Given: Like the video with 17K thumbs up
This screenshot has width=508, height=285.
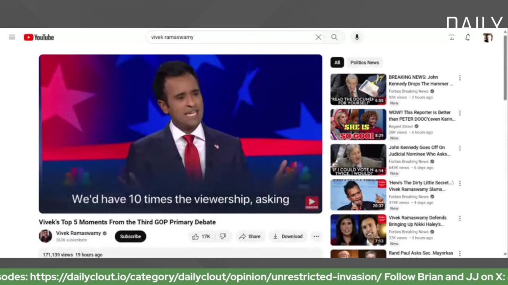Looking at the screenshot, I should click(201, 237).
